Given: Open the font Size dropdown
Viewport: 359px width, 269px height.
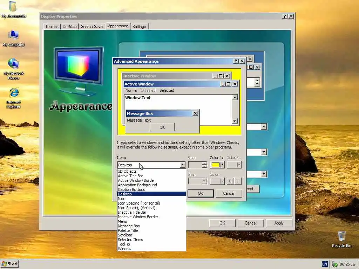Looking at the screenshot, I should (x=197, y=181).
